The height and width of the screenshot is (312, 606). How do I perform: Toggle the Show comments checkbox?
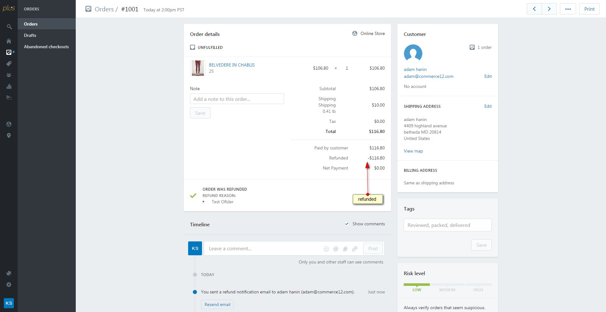click(347, 224)
